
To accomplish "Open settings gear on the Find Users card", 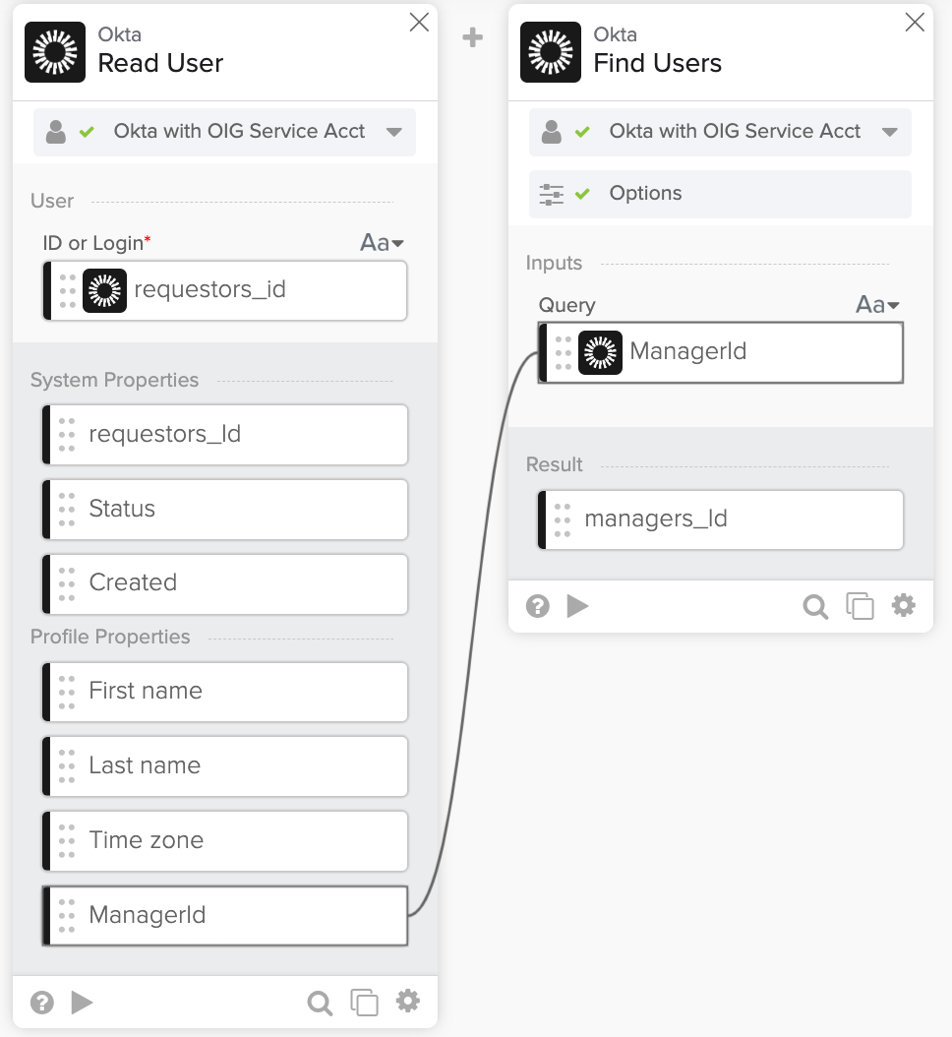I will (x=904, y=606).
